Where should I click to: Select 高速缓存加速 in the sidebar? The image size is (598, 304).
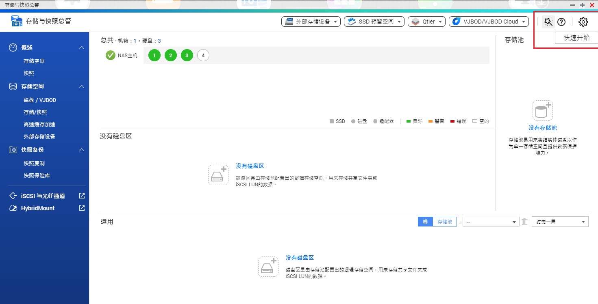pos(39,124)
